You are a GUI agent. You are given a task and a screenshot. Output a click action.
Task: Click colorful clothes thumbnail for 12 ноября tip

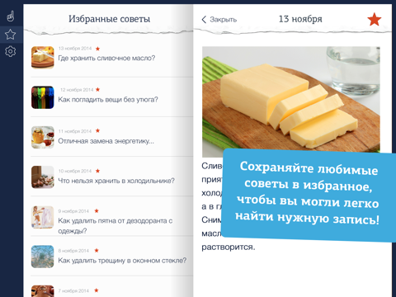(42, 97)
